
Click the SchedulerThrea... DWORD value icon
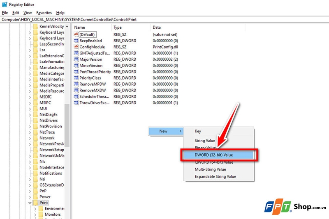[x=76, y=96]
